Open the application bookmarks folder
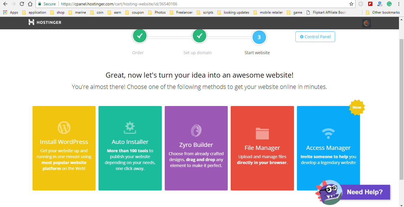Viewport: 404px width, 207px height. (34, 12)
